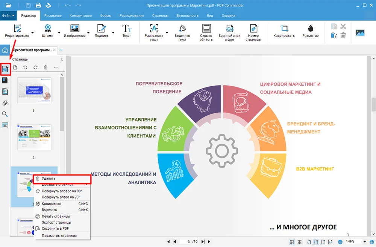Screen dimensions: 376x247
Task: Expand the Редактировать dropdown arrow
Action: coord(33,33)
